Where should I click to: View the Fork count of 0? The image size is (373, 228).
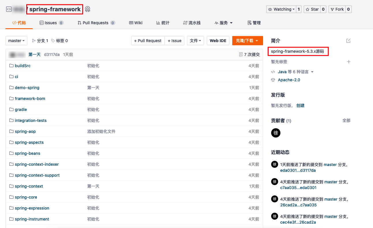click(x=348, y=9)
